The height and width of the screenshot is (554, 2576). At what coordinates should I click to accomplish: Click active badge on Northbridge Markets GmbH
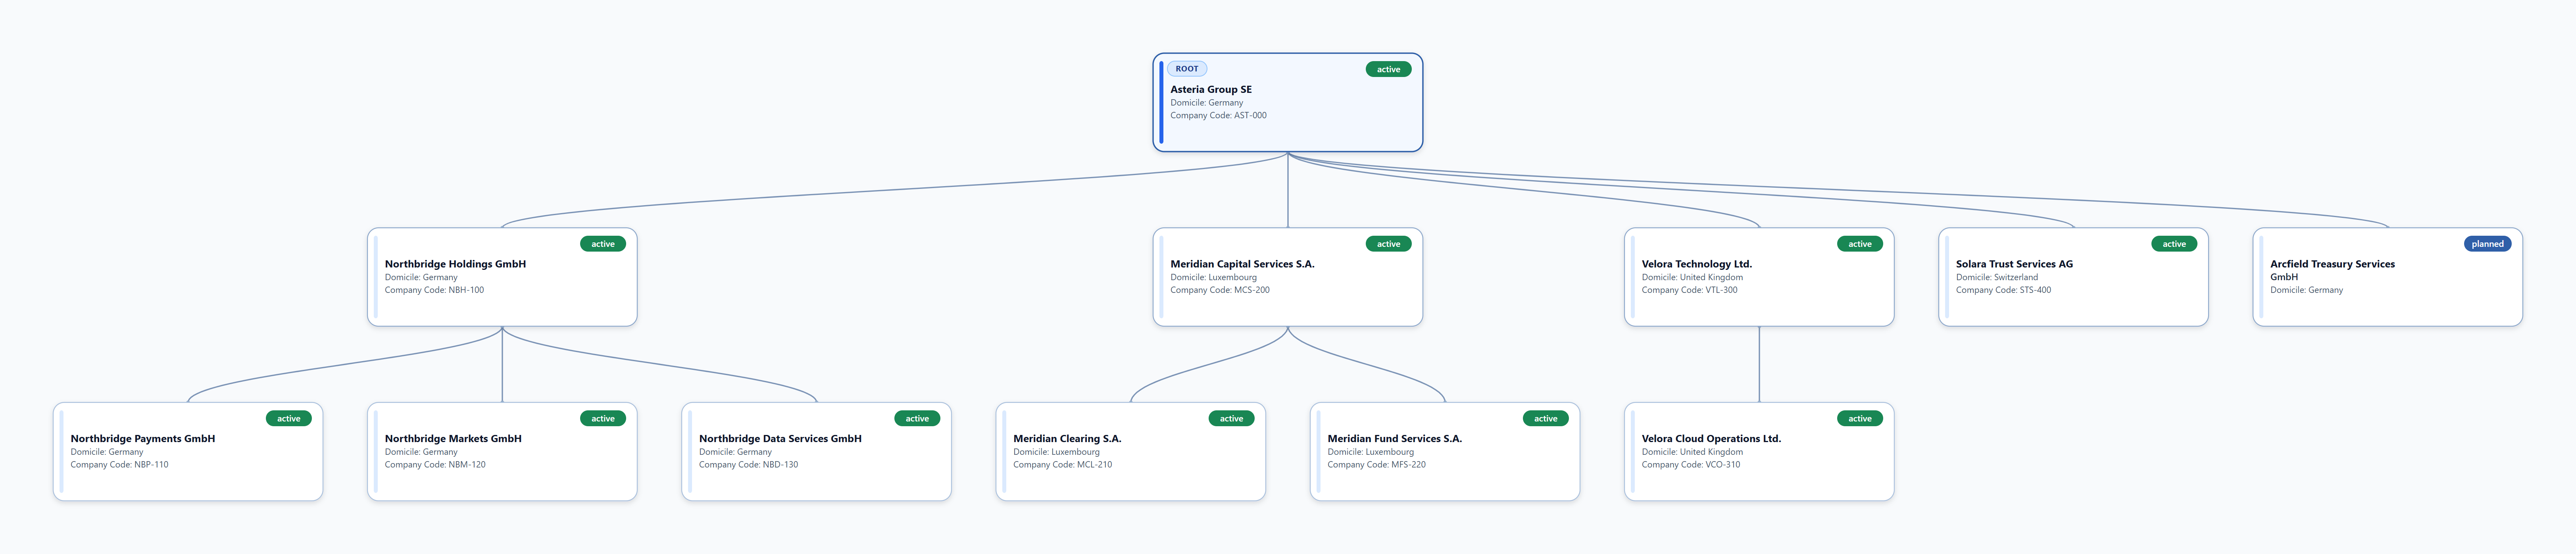click(x=603, y=419)
